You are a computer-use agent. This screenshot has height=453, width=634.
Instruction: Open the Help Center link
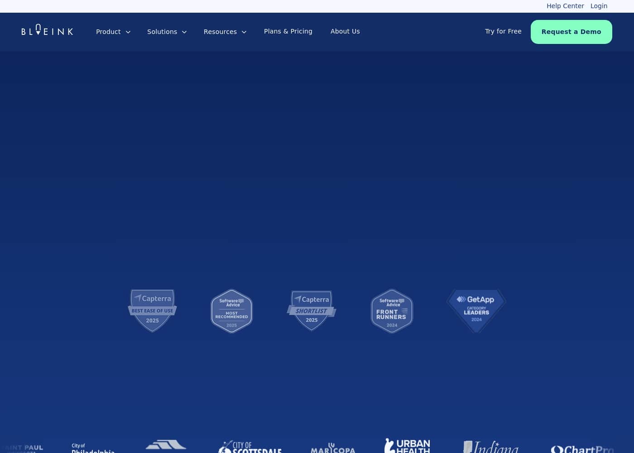[x=565, y=6]
